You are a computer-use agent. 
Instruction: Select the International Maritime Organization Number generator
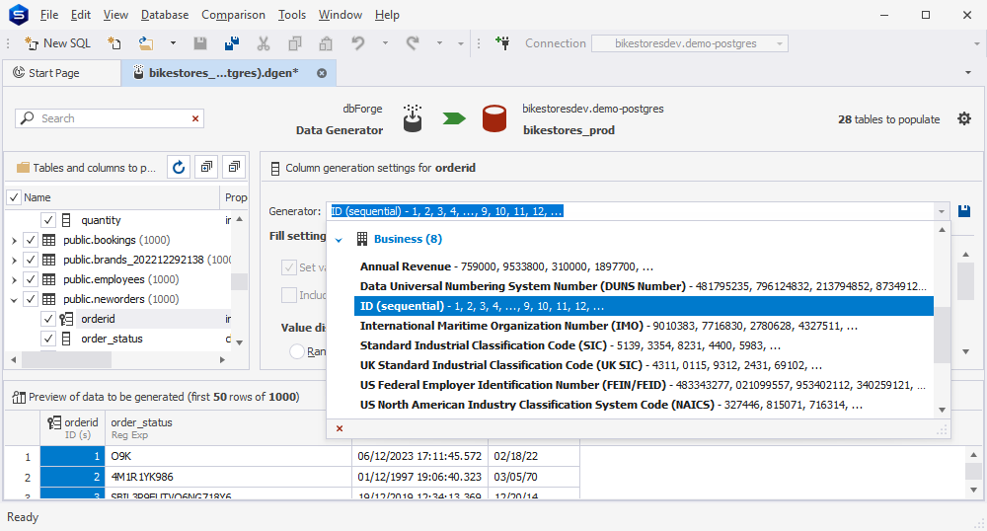point(644,326)
